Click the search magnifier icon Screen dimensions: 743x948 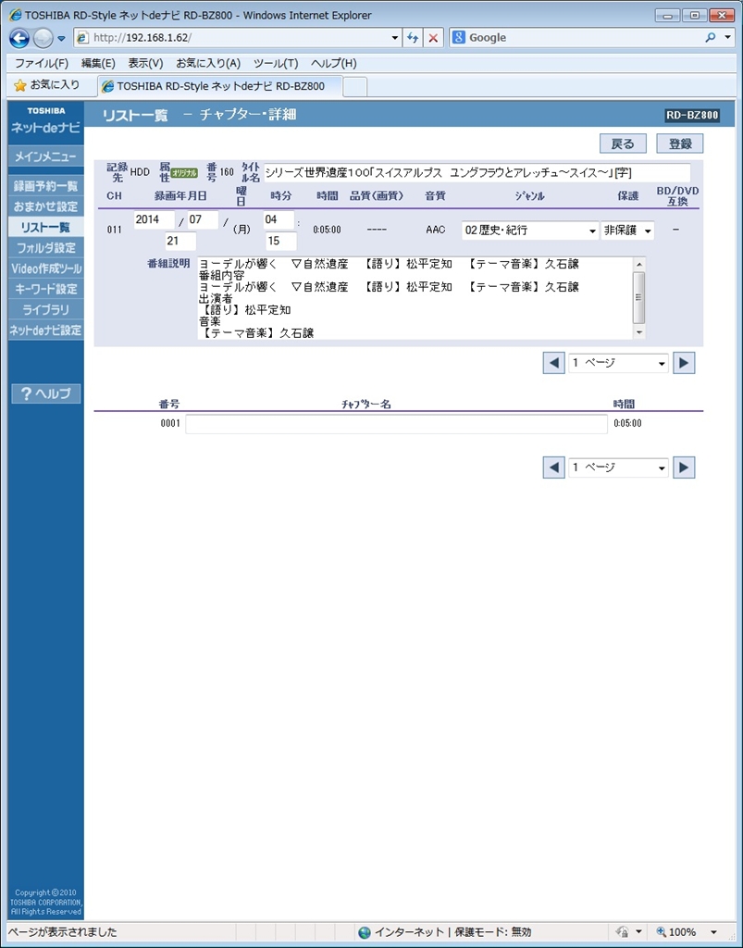point(711,37)
